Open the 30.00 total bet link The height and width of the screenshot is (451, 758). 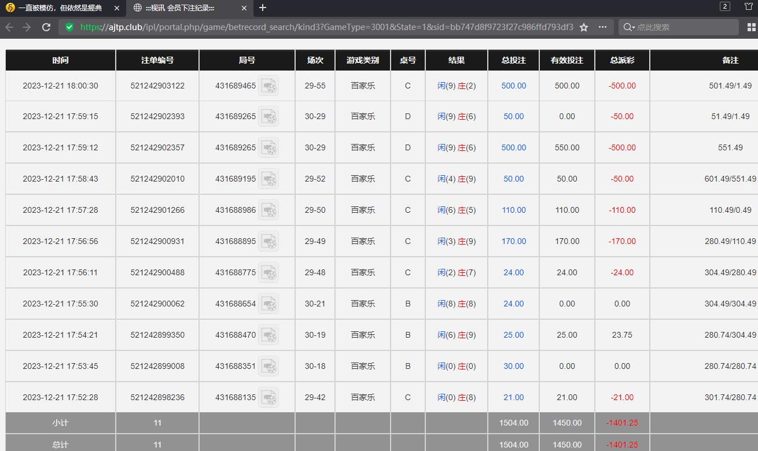click(514, 366)
